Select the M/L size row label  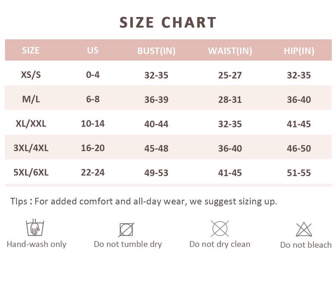click(x=31, y=100)
